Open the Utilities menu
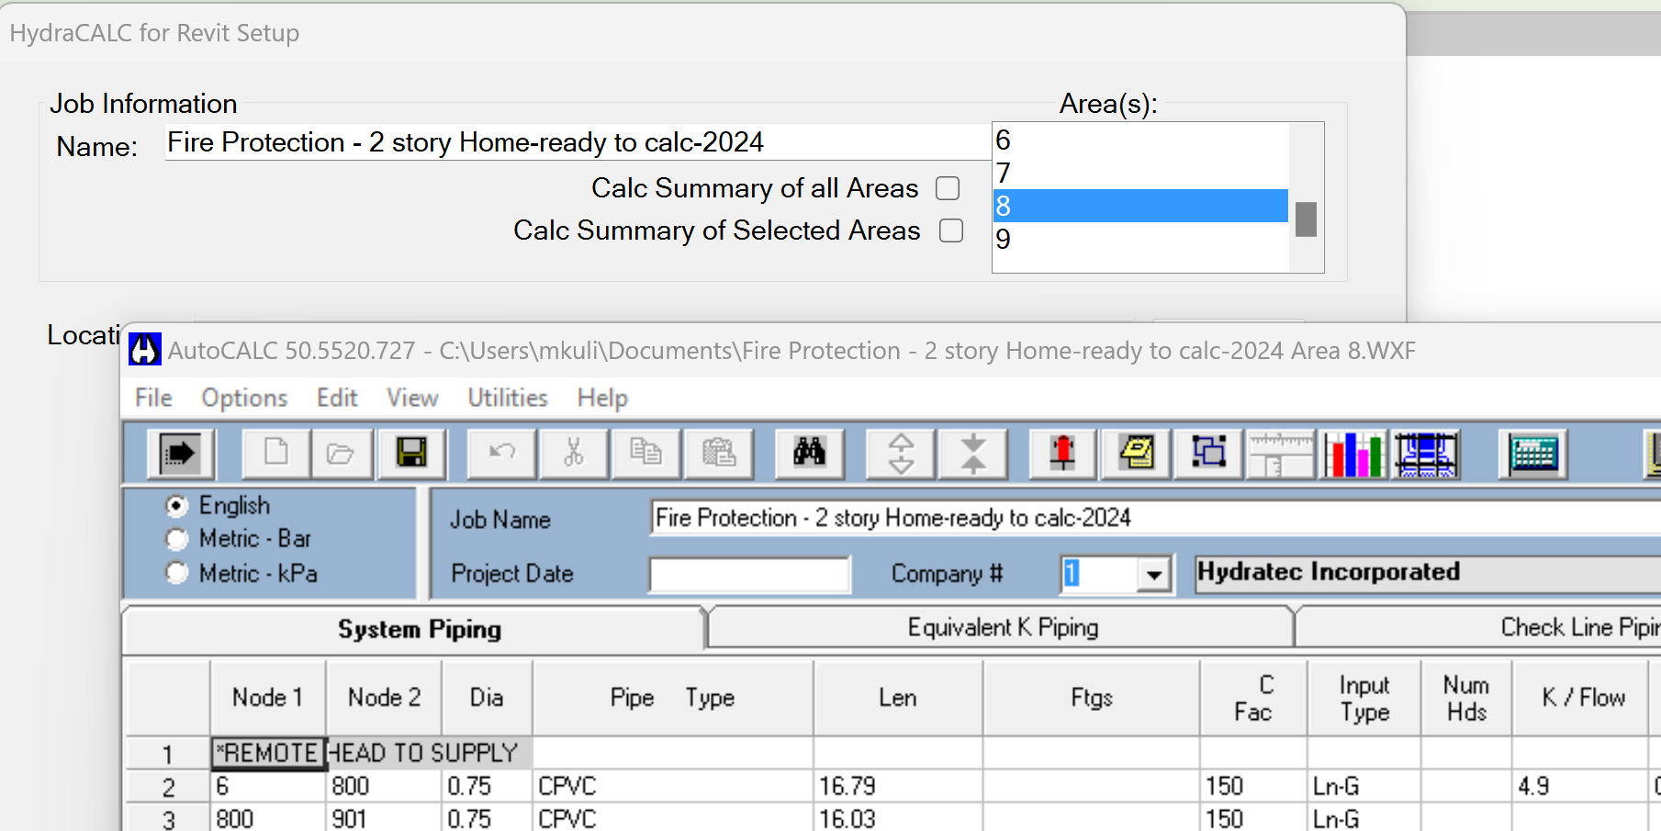Screen dimensions: 1661x831 [x=508, y=398]
